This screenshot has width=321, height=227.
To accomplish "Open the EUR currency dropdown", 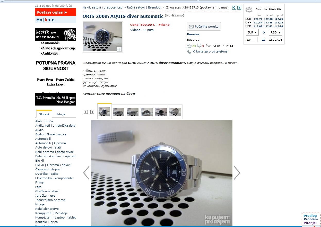I will click(252, 32).
